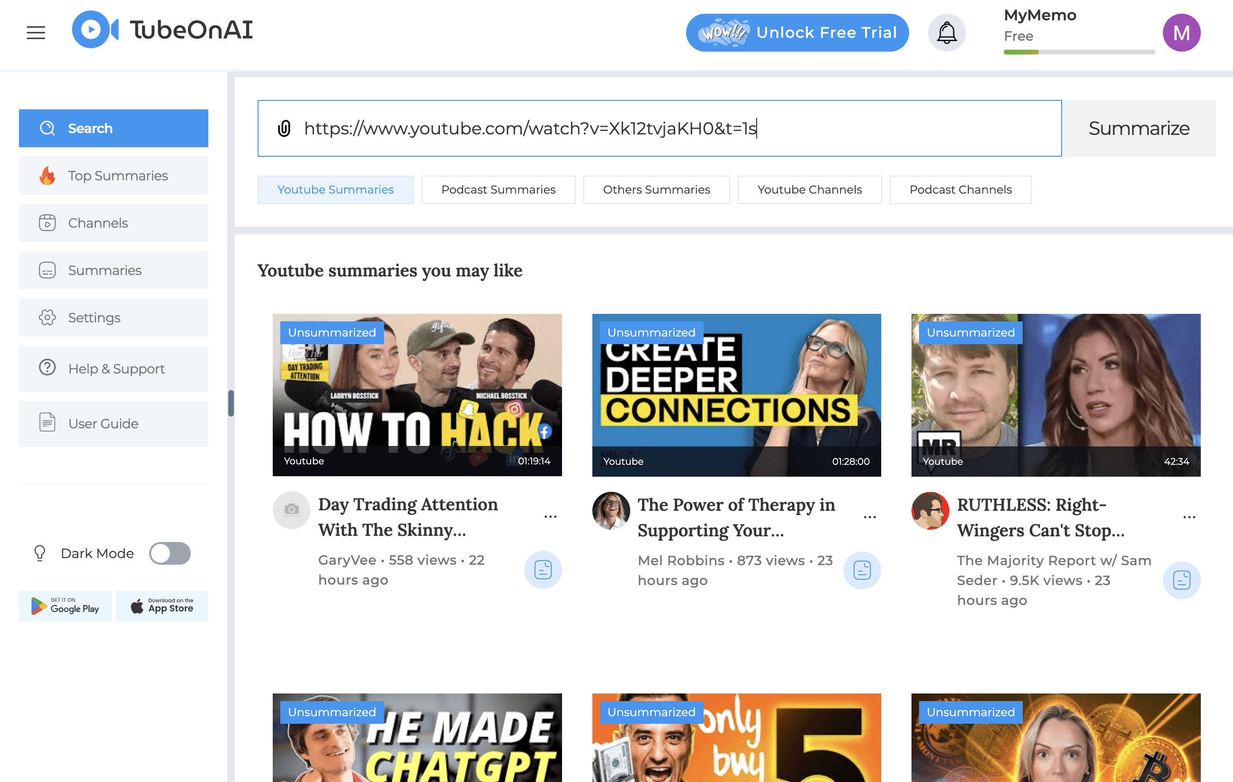The width and height of the screenshot is (1233, 782).
Task: Open Settings via the gear icon
Action: 47,317
